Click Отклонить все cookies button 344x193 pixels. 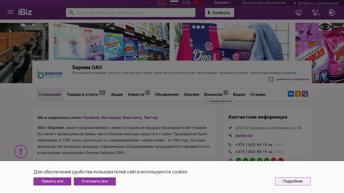point(95,181)
